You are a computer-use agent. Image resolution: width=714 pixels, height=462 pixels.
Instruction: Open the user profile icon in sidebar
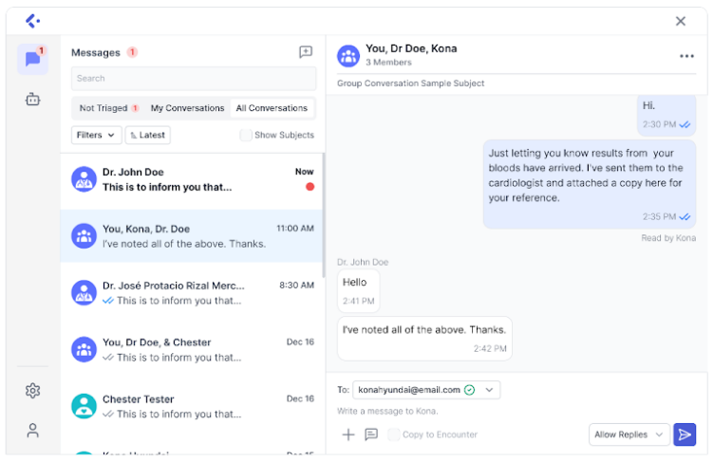coord(32,431)
